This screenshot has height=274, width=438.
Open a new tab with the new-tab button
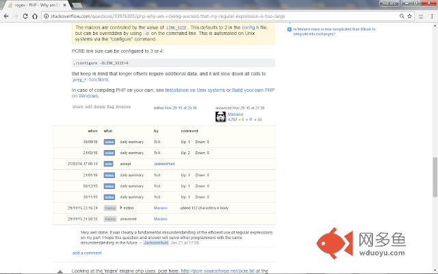[x=77, y=5]
